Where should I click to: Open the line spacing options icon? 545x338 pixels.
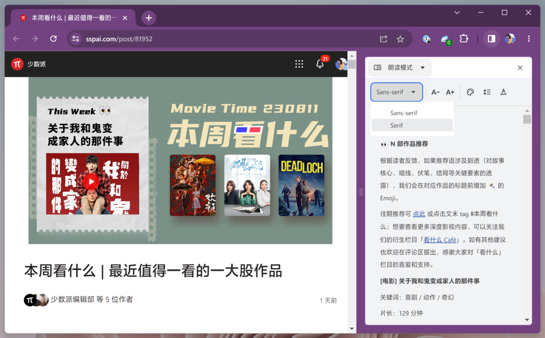pos(487,92)
